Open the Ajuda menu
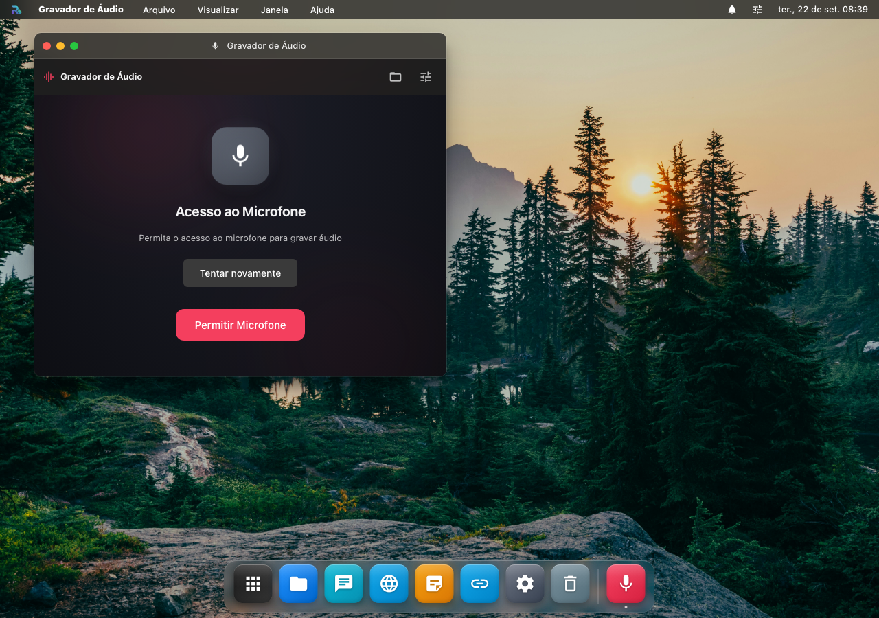The width and height of the screenshot is (879, 618). 323,10
